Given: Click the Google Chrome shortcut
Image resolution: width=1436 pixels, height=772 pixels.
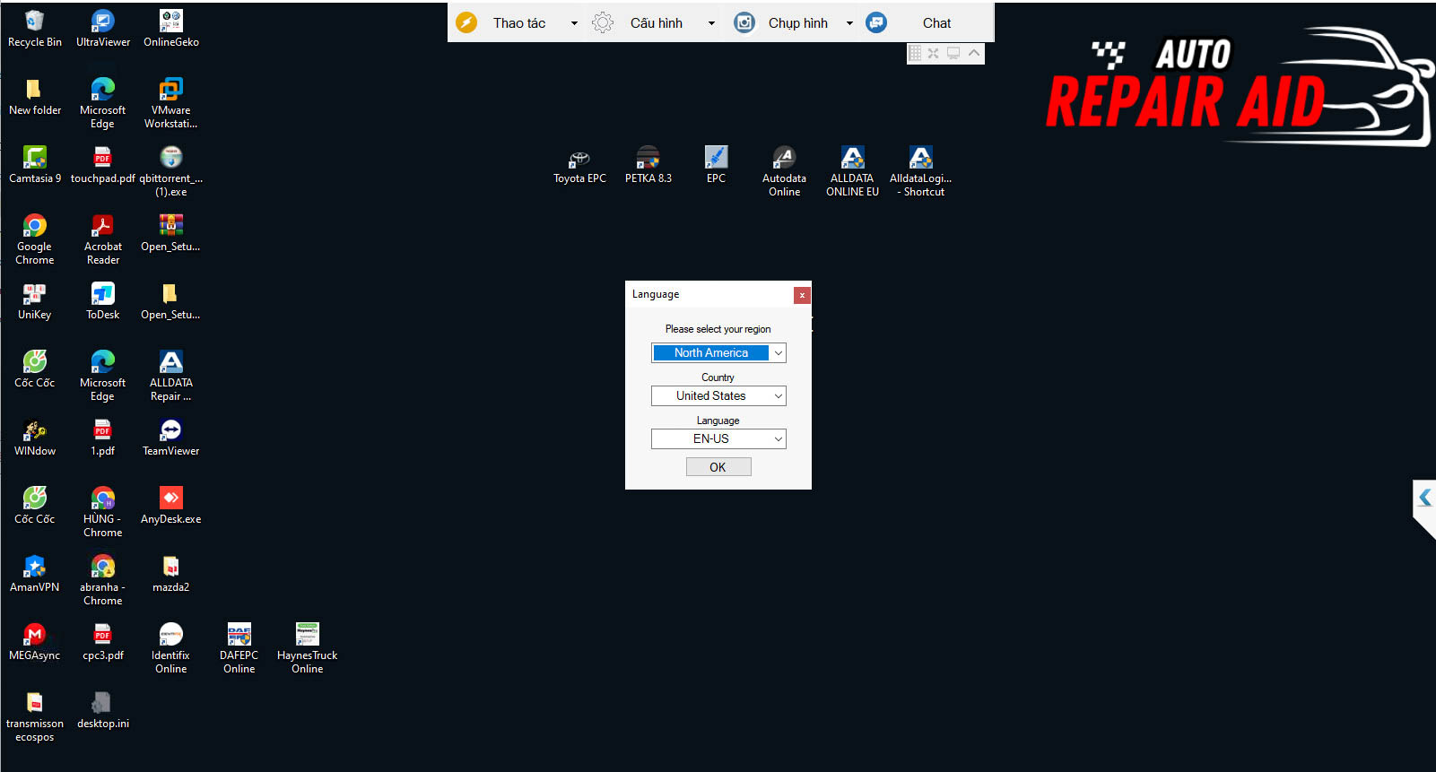Looking at the screenshot, I should point(35,239).
